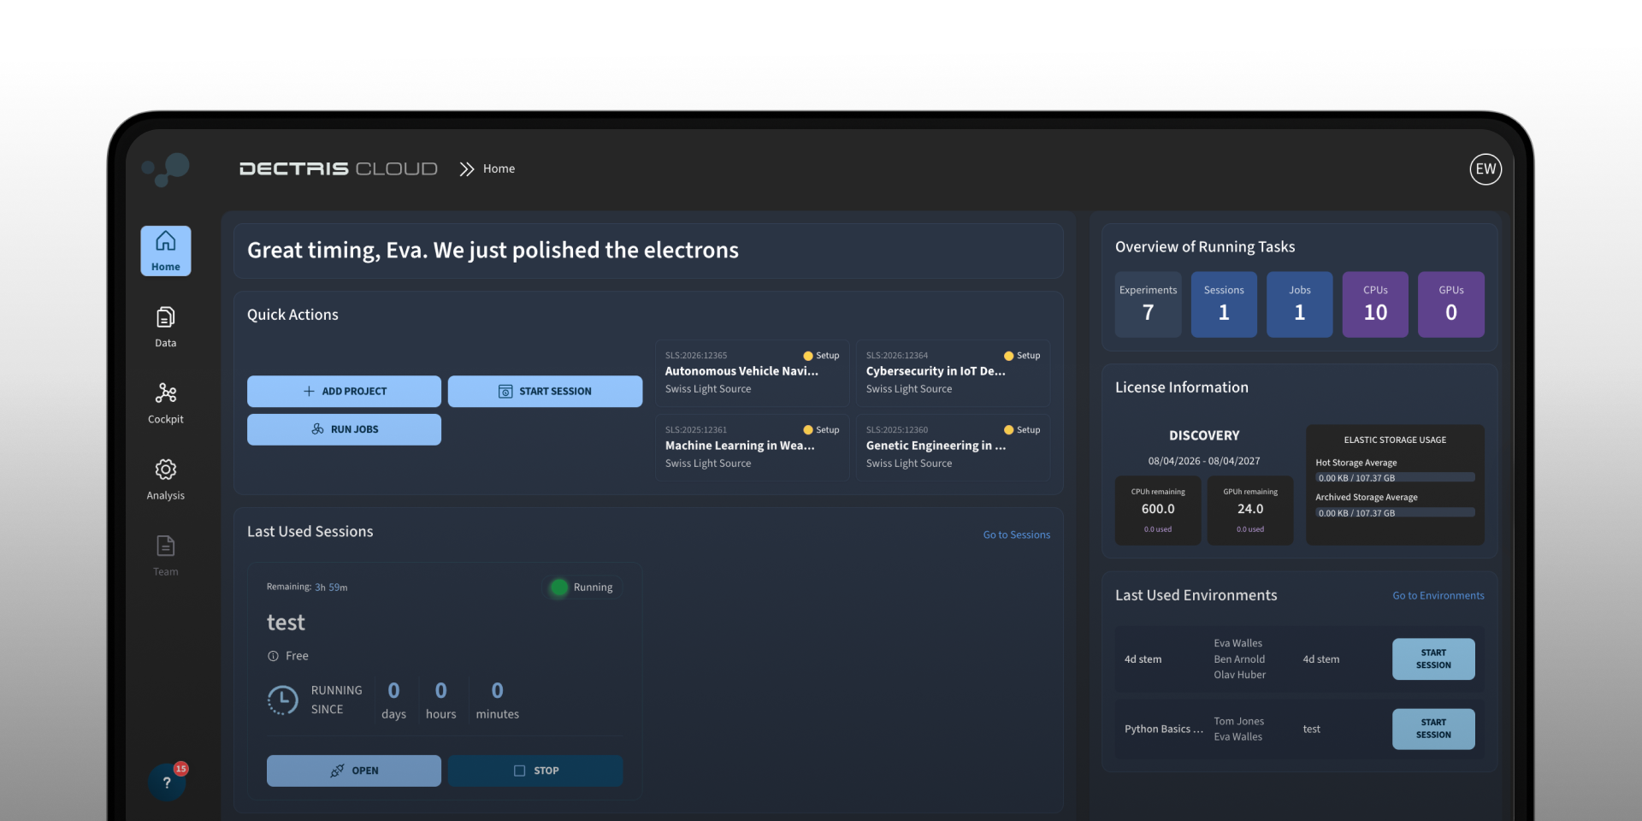The image size is (1642, 821).
Task: Click the Free info icon
Action: click(x=273, y=656)
